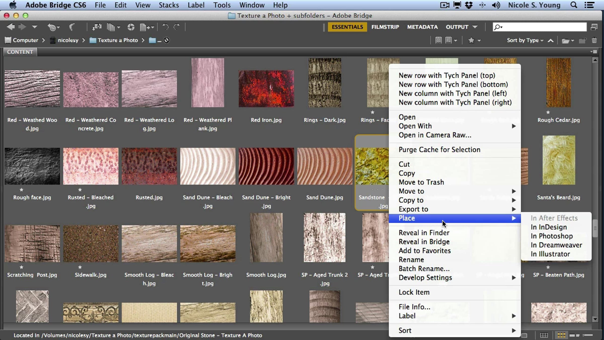Open Spotlight search in the menu bar
Viewport: 604px width, 340px height.
coord(574,5)
